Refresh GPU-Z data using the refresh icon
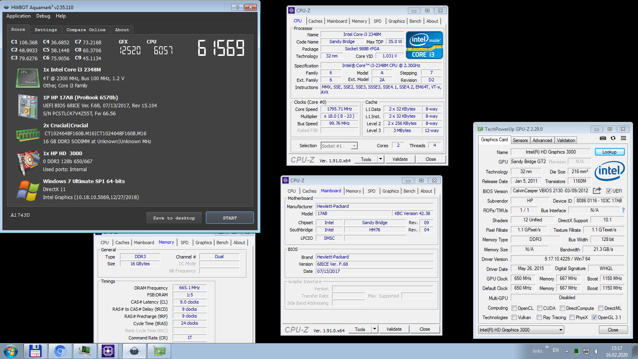Viewport: 638px width, 359px height. [613, 138]
